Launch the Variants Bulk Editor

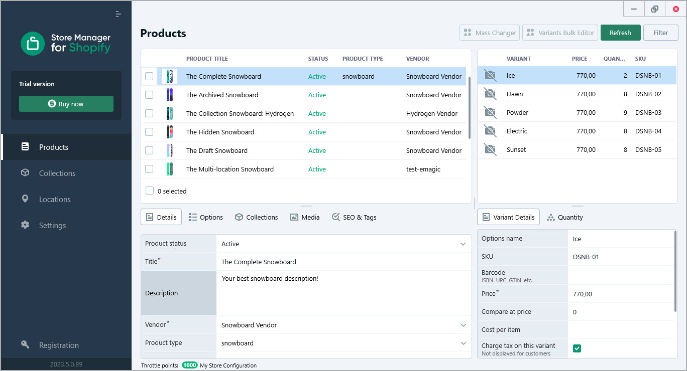pyautogui.click(x=560, y=33)
